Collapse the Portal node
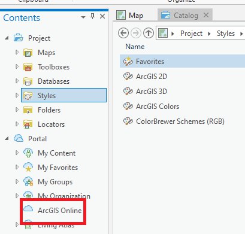Image resolution: width=245 pixels, height=234 pixels. (7, 138)
